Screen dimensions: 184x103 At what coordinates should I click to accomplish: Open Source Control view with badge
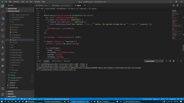click(3, 18)
